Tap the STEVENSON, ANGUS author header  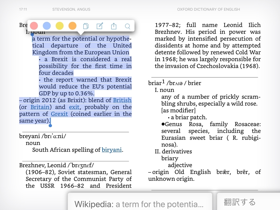(x=71, y=9)
